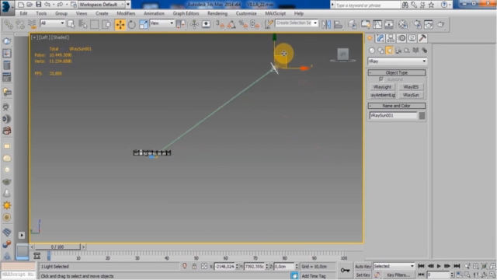Click the ViewCube in viewport

pyautogui.click(x=343, y=54)
